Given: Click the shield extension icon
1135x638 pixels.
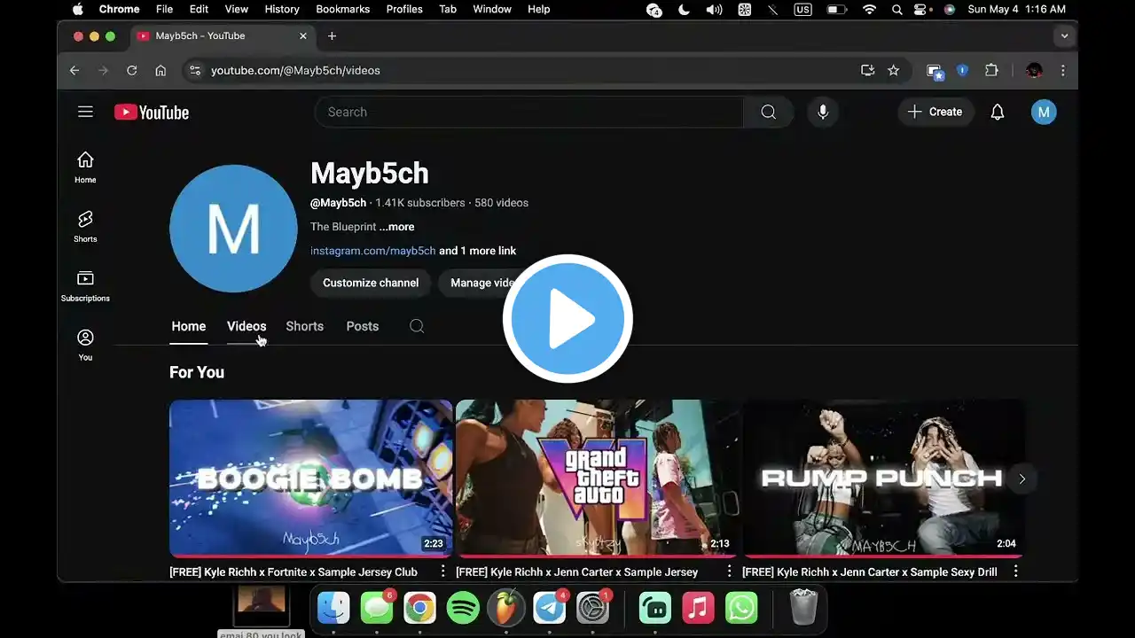Looking at the screenshot, I should (962, 70).
